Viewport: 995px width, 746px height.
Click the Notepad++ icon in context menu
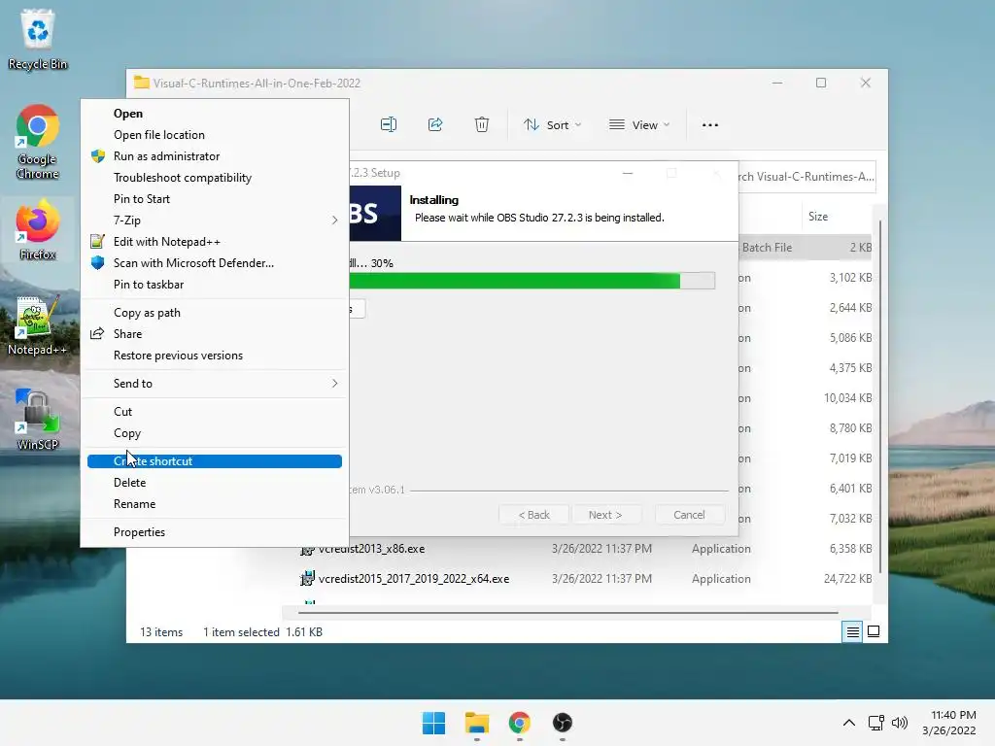(x=97, y=242)
